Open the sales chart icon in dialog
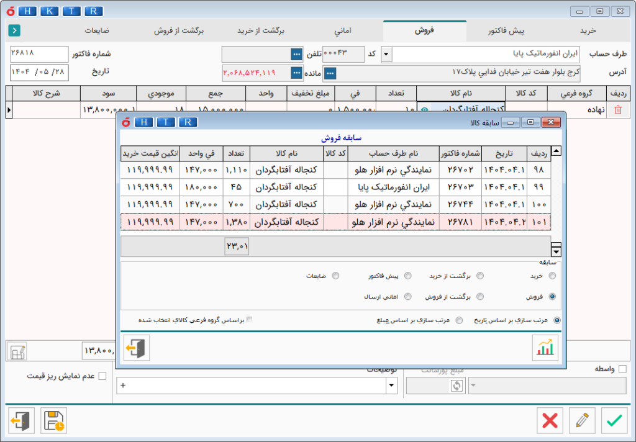Image resolution: width=636 pixels, height=442 pixels. click(x=545, y=348)
